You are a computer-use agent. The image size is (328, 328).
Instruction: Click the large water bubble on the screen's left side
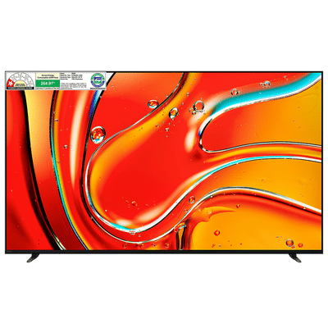point(98,134)
